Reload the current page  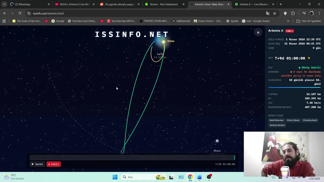pyautogui.click(x=20, y=13)
